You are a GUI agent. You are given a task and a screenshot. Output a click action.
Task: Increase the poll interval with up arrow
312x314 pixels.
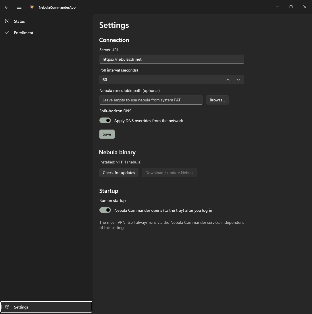228,80
